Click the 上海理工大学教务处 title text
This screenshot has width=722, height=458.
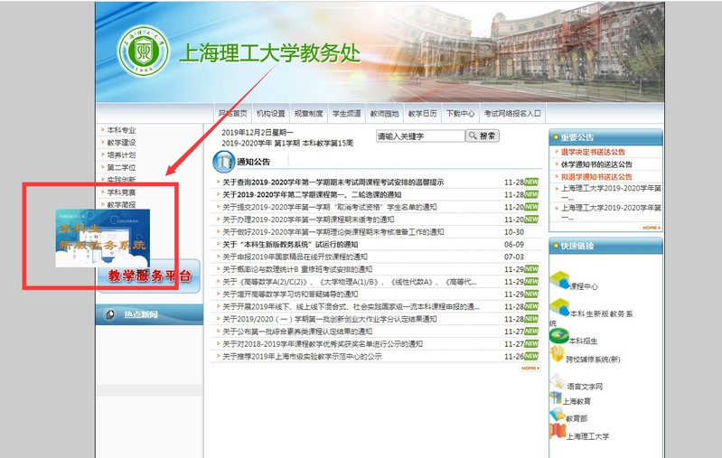pos(269,52)
